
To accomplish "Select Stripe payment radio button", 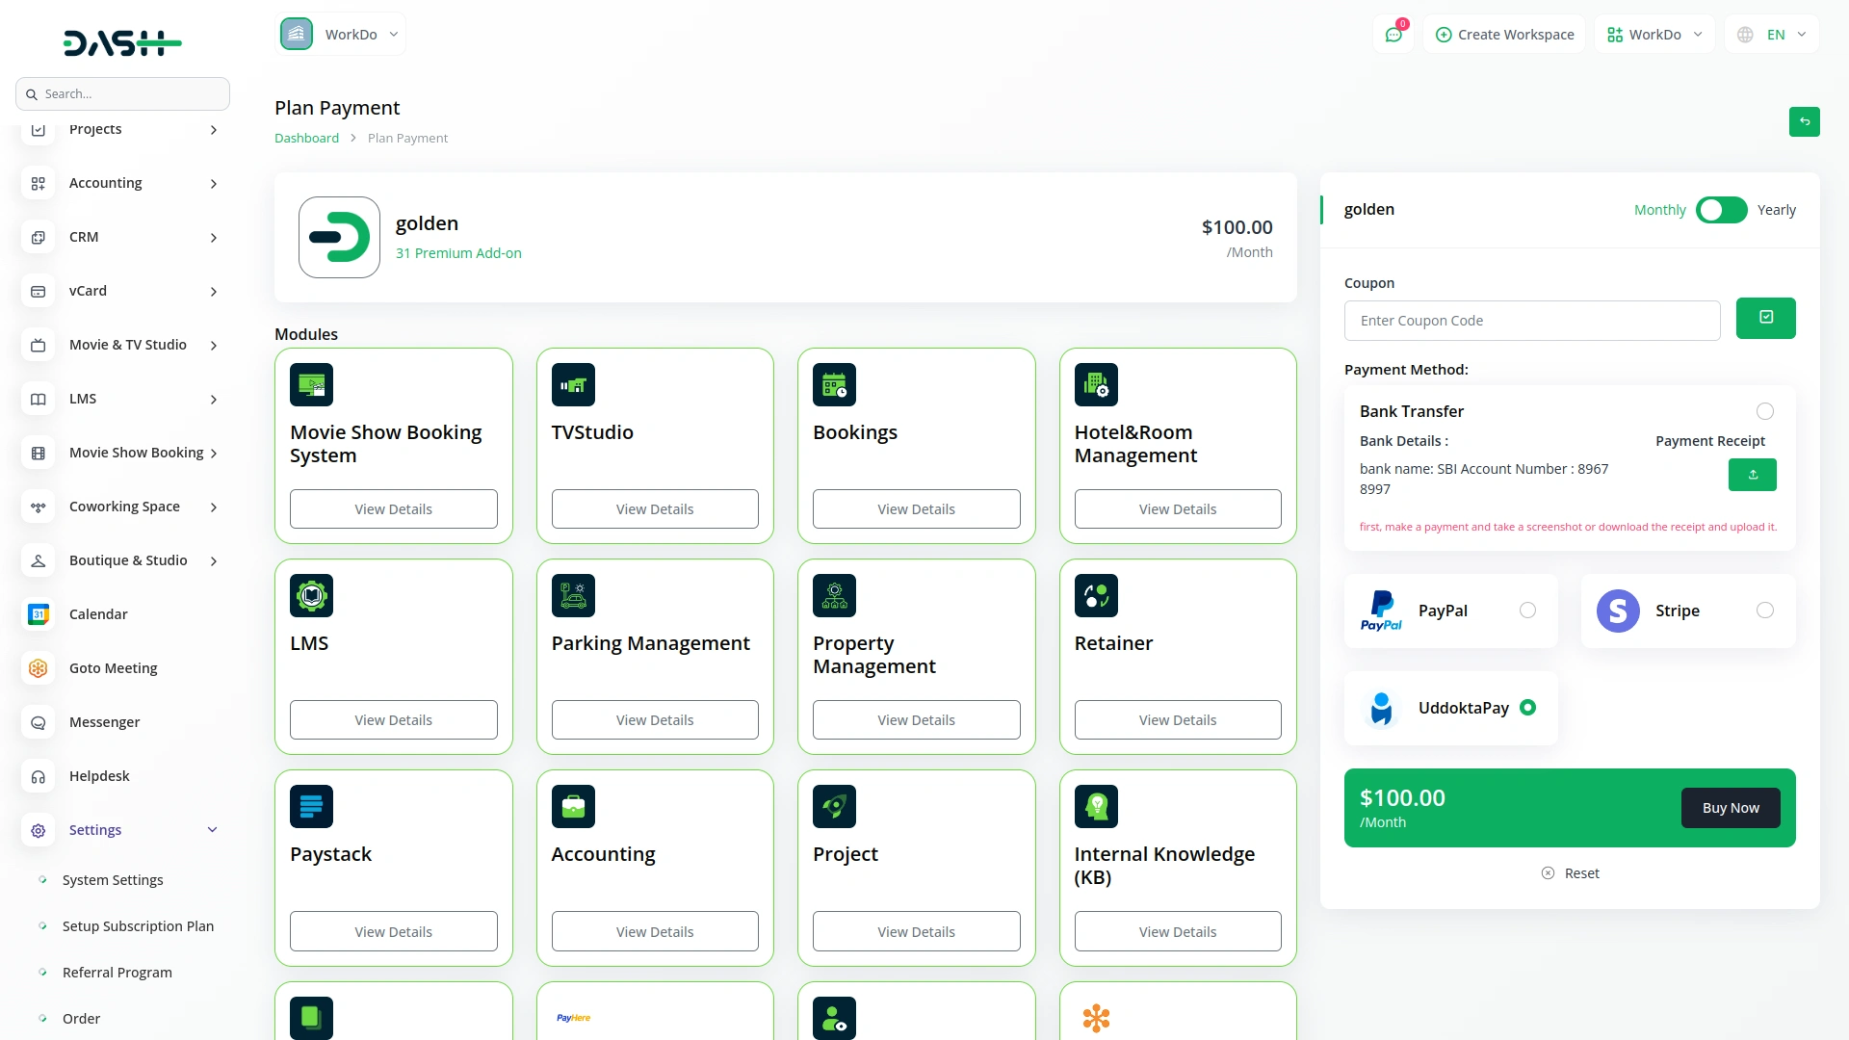I will (x=1764, y=611).
